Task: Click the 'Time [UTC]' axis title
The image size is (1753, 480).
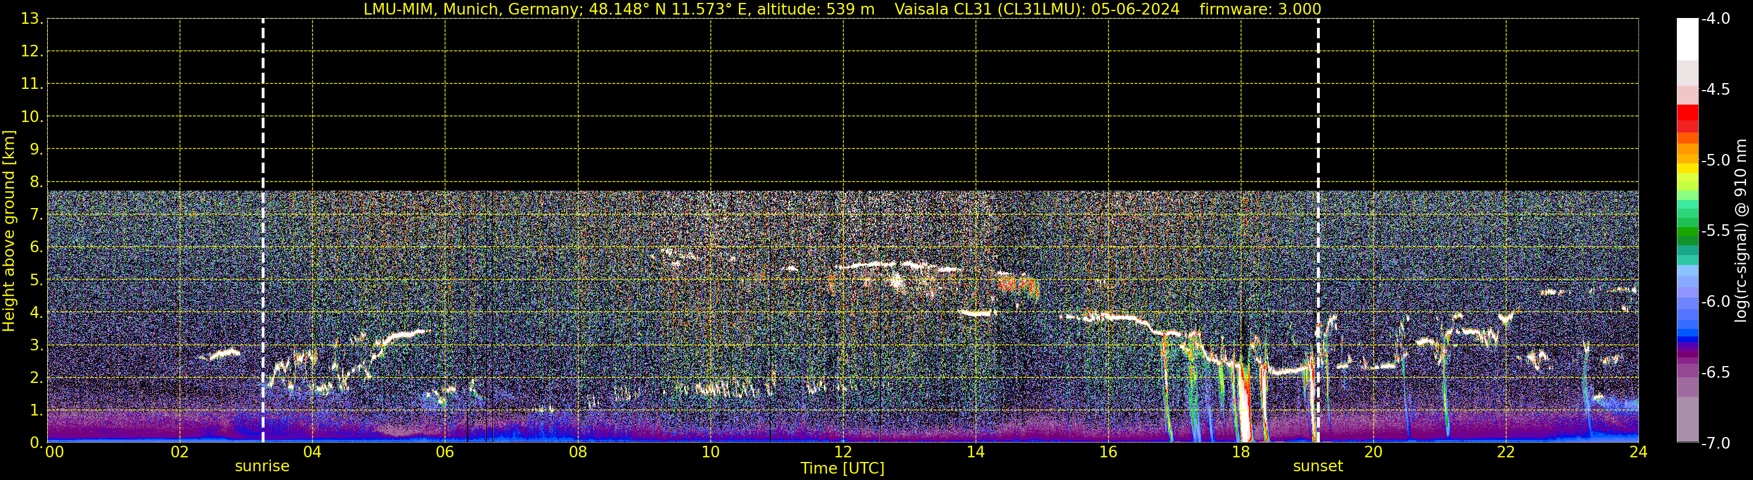Action: point(842,468)
